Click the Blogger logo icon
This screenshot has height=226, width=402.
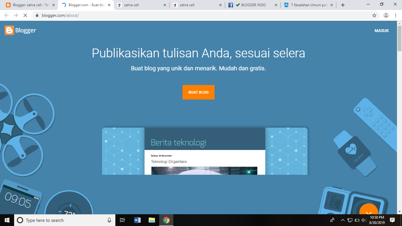(9, 30)
